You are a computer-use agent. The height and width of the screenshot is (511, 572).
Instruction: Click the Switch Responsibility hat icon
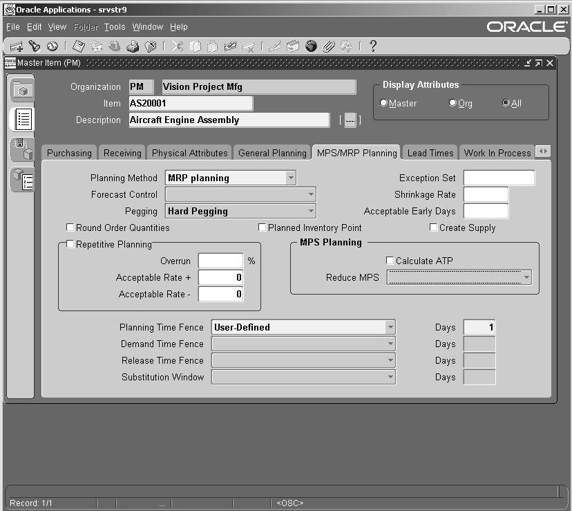click(x=115, y=46)
